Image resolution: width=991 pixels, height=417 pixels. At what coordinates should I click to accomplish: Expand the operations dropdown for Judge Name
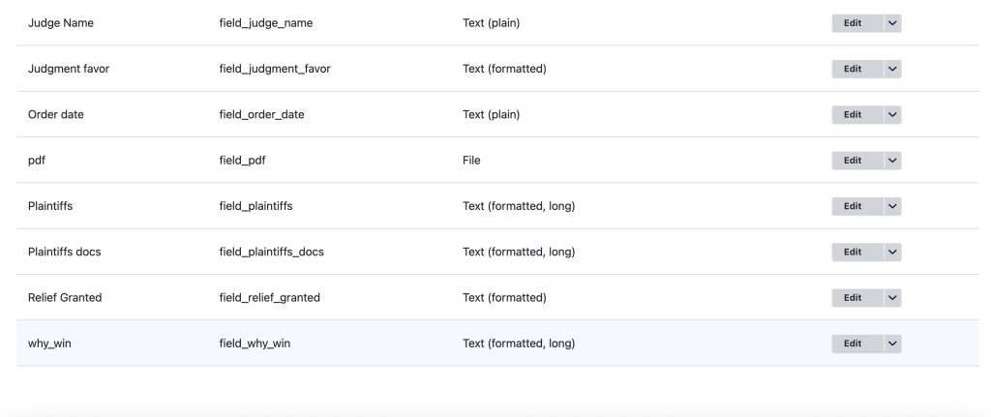coord(892,23)
